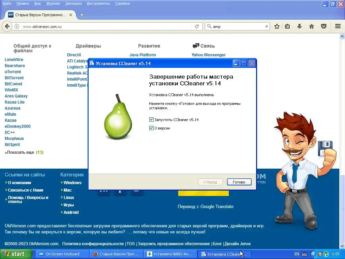Open the downloads arrow icon

tap(299, 26)
